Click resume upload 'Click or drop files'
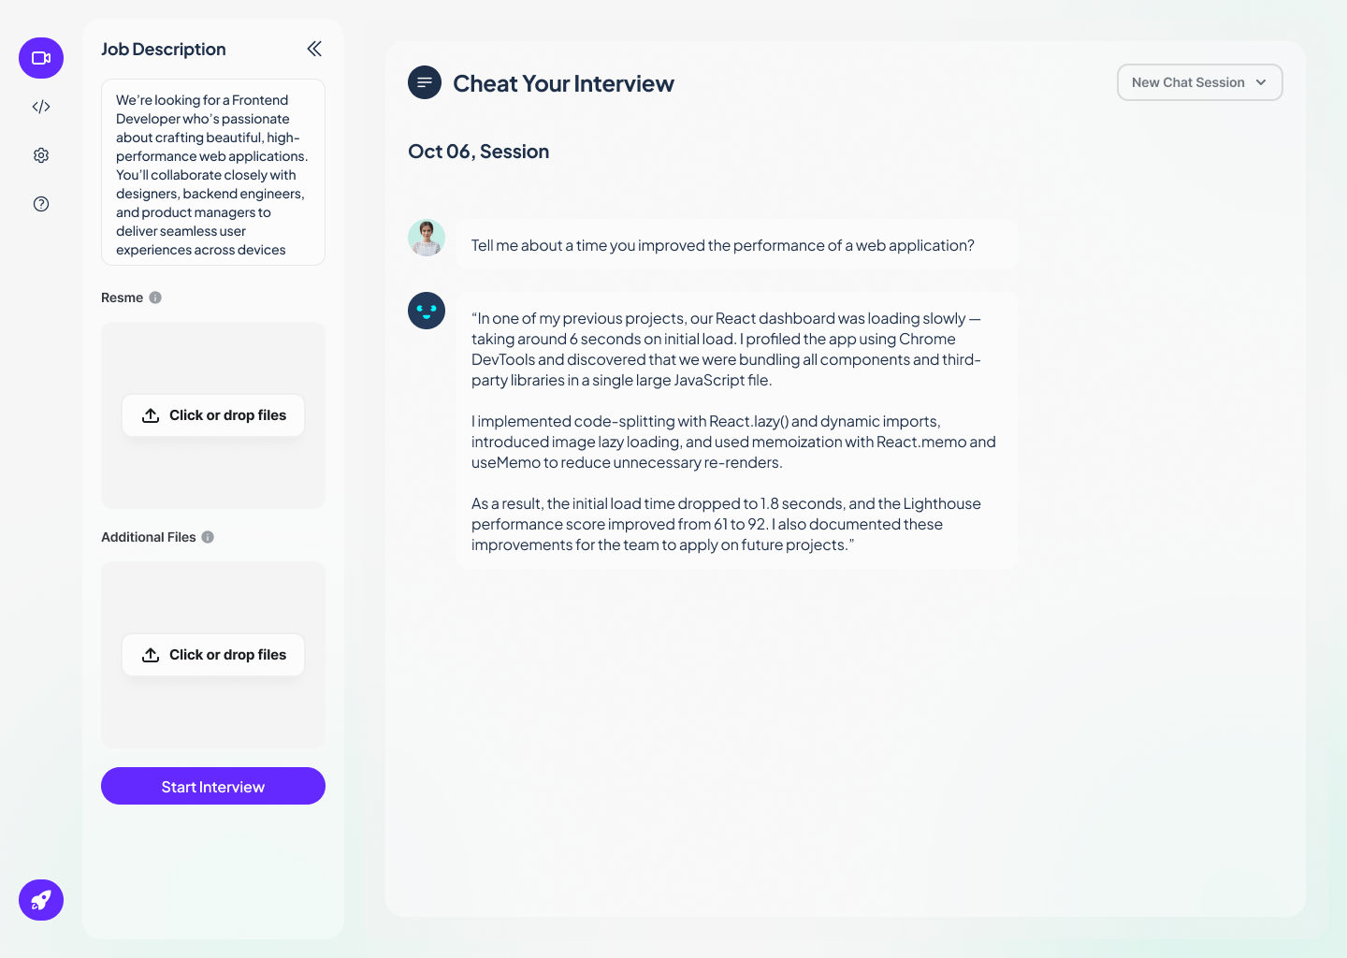1347x958 pixels. (x=213, y=415)
